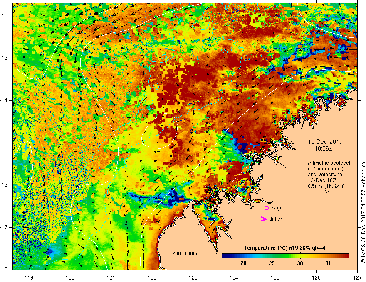Click the '28' temperature scale value
Screen dimensions: 366x282
(243, 263)
